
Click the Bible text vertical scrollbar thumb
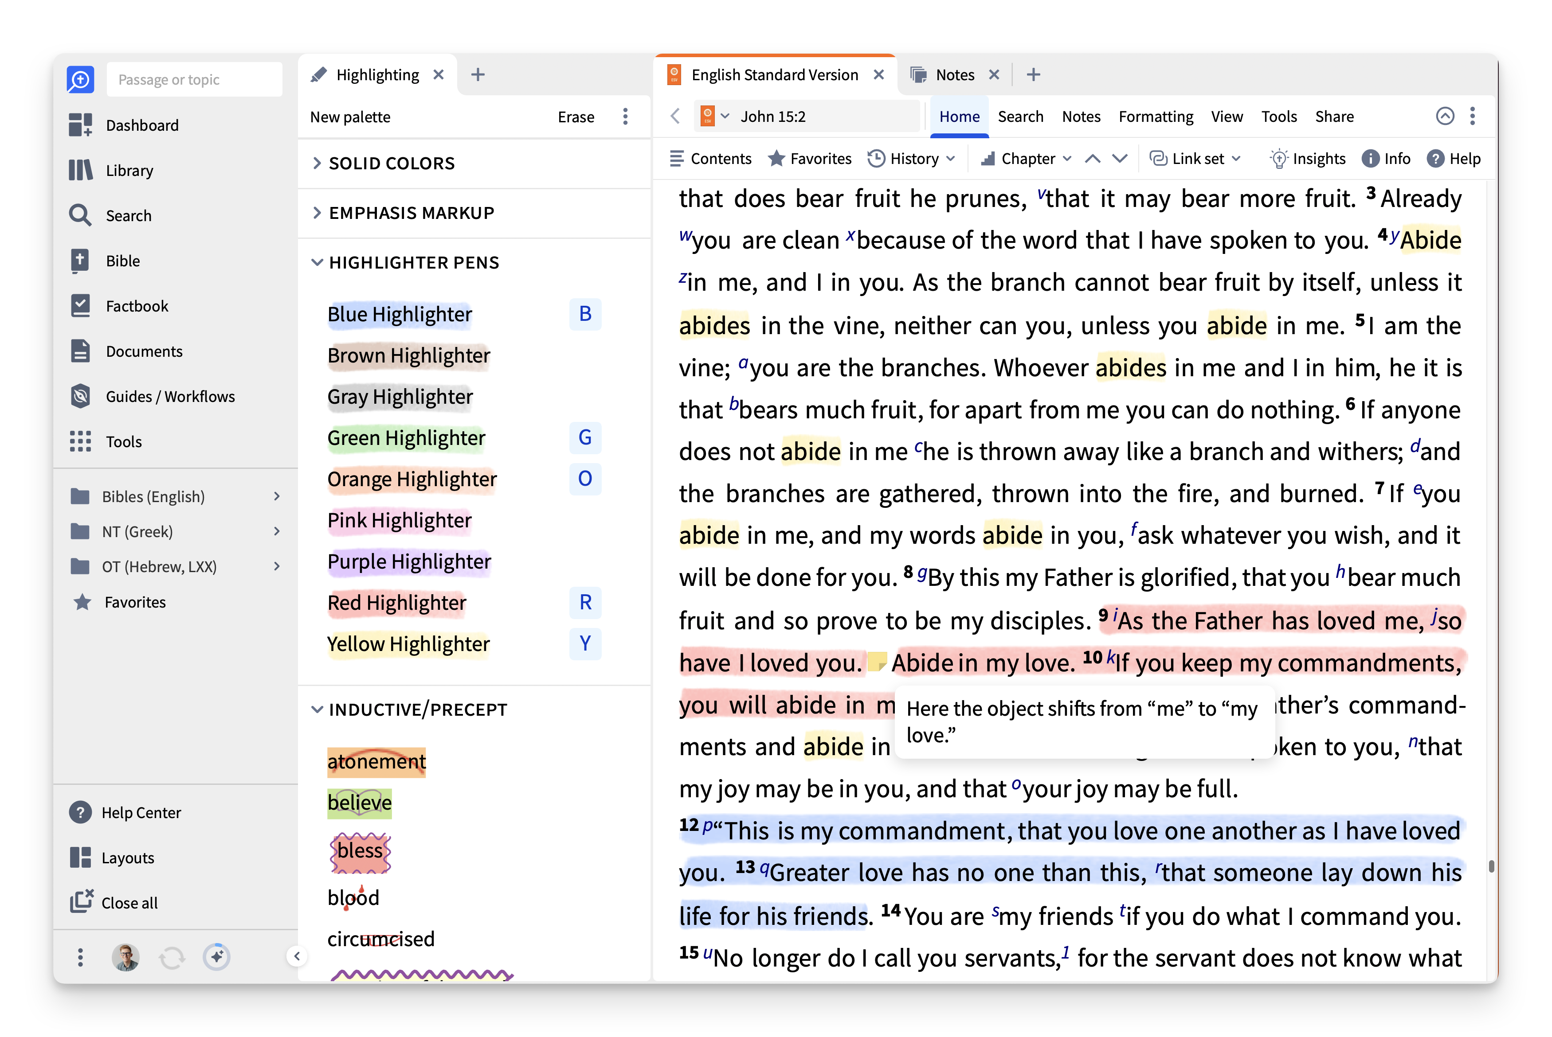pos(1491,865)
